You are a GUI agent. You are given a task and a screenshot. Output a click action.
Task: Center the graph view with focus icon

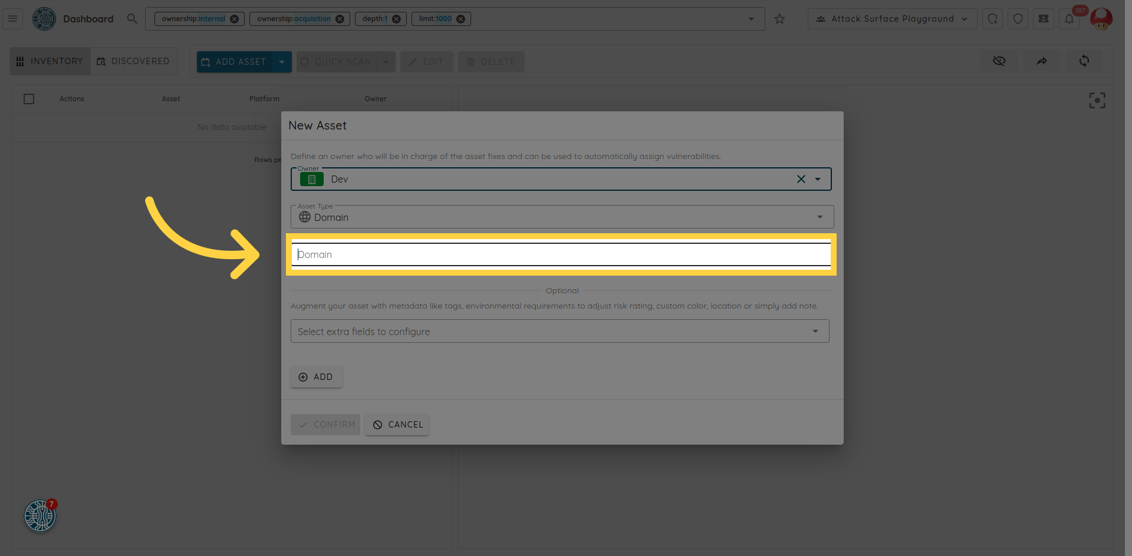(x=1097, y=101)
